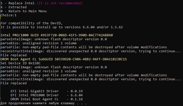
Task: Click the "X - Extracted" menu option
Action: pos(14,7)
